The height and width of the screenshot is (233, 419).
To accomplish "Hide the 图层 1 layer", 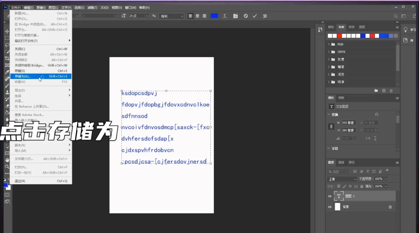I will click(x=329, y=196).
